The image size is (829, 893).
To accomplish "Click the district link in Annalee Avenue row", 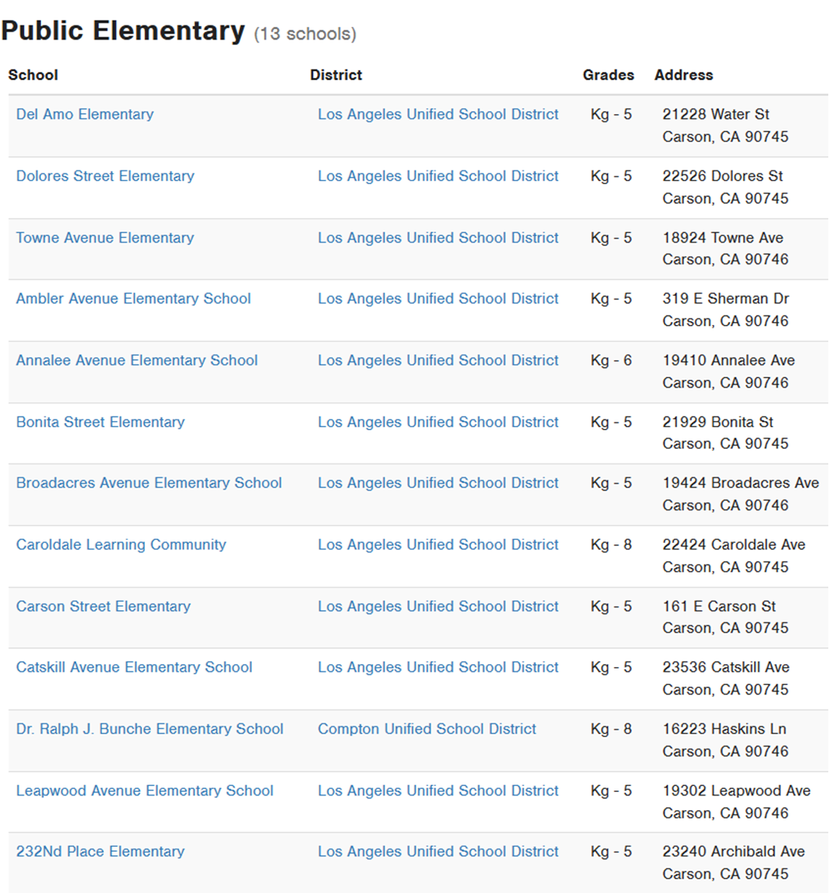I will 439,360.
